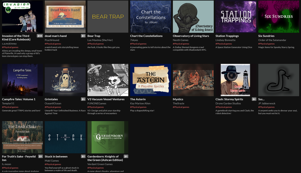Open the Sss... serpent cover thumbnail
This screenshot has height=173, width=301.
278,80
